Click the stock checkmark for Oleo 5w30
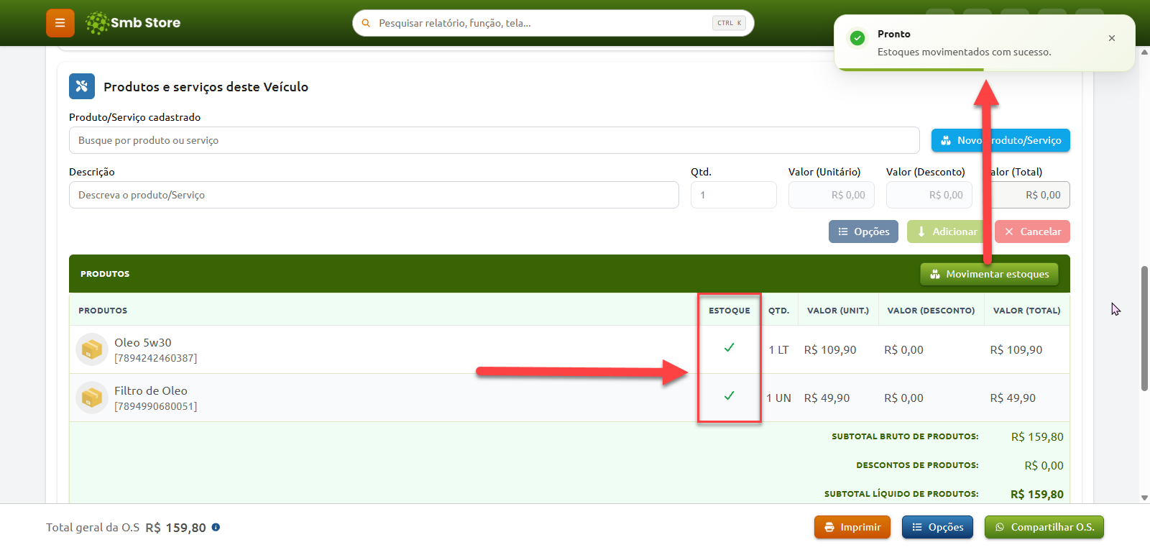The width and height of the screenshot is (1150, 550). pos(729,348)
